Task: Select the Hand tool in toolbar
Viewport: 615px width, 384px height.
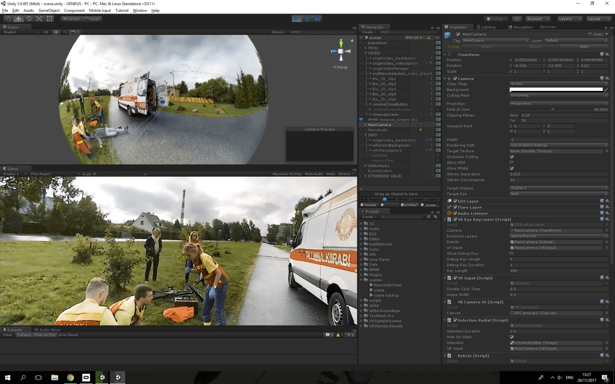Action: (8, 19)
